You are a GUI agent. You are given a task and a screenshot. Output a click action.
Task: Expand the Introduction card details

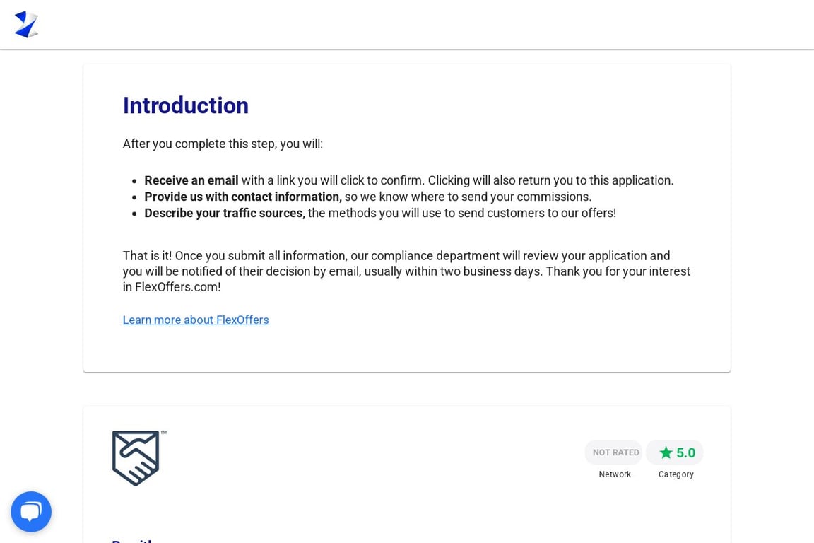coord(406,216)
